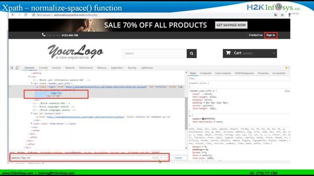Click the color swatch of the a rule
This screenshot has height=176, width=314.
203,119
